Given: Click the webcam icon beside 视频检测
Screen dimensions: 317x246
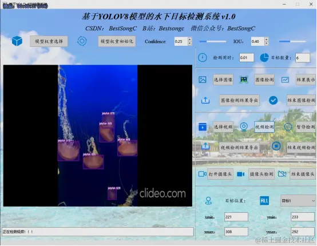Looking at the screenshot, I should (244, 127).
